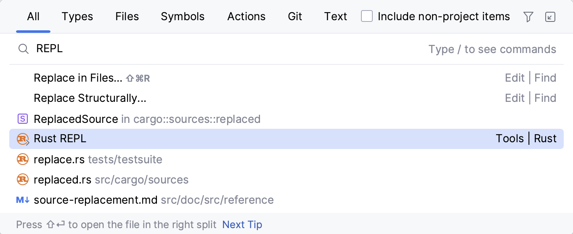Click the Markdown icon for source-replacement.md

[23, 200]
